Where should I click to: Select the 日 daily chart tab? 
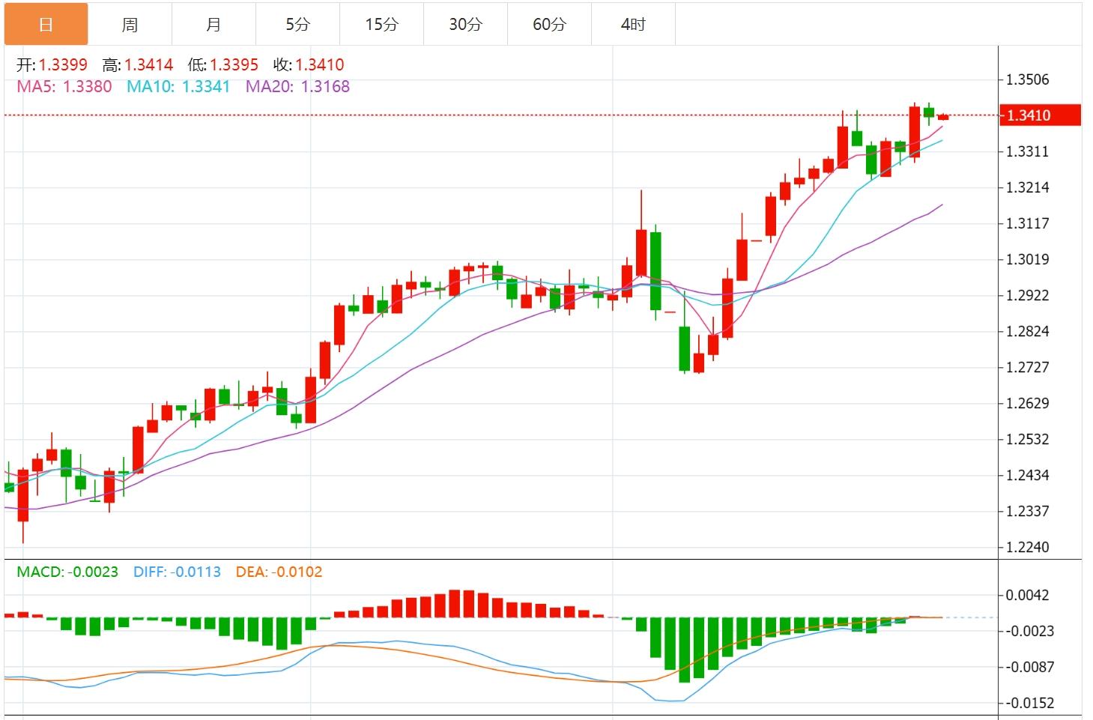(x=46, y=25)
